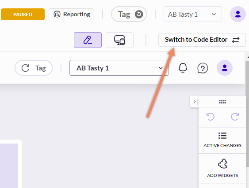Open Active Changes list

[x=222, y=140]
